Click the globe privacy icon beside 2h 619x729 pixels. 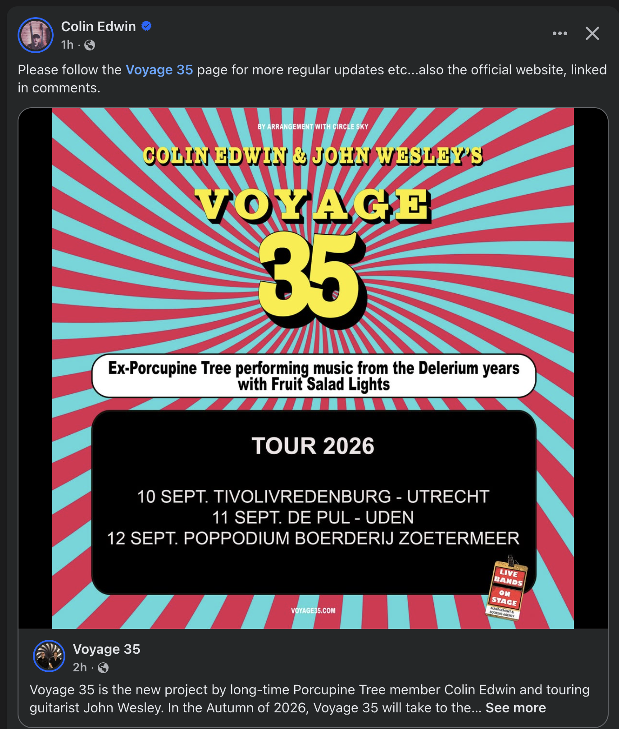click(x=103, y=668)
